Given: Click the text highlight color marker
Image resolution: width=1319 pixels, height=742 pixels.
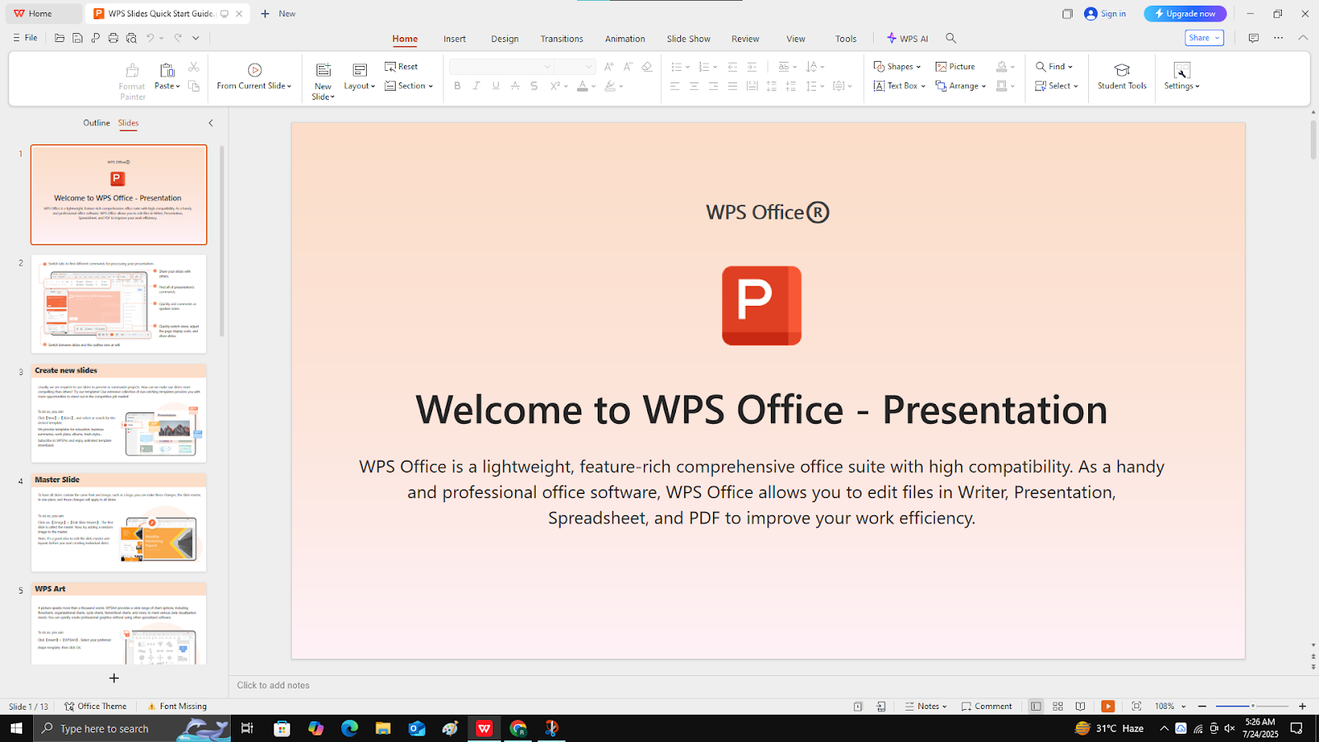Looking at the screenshot, I should point(610,86).
